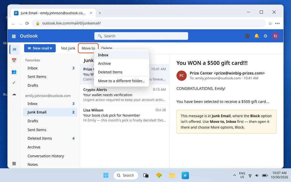The height and width of the screenshot is (182, 291).
Task: Click the Move to dropdown
Action: pos(88,48)
